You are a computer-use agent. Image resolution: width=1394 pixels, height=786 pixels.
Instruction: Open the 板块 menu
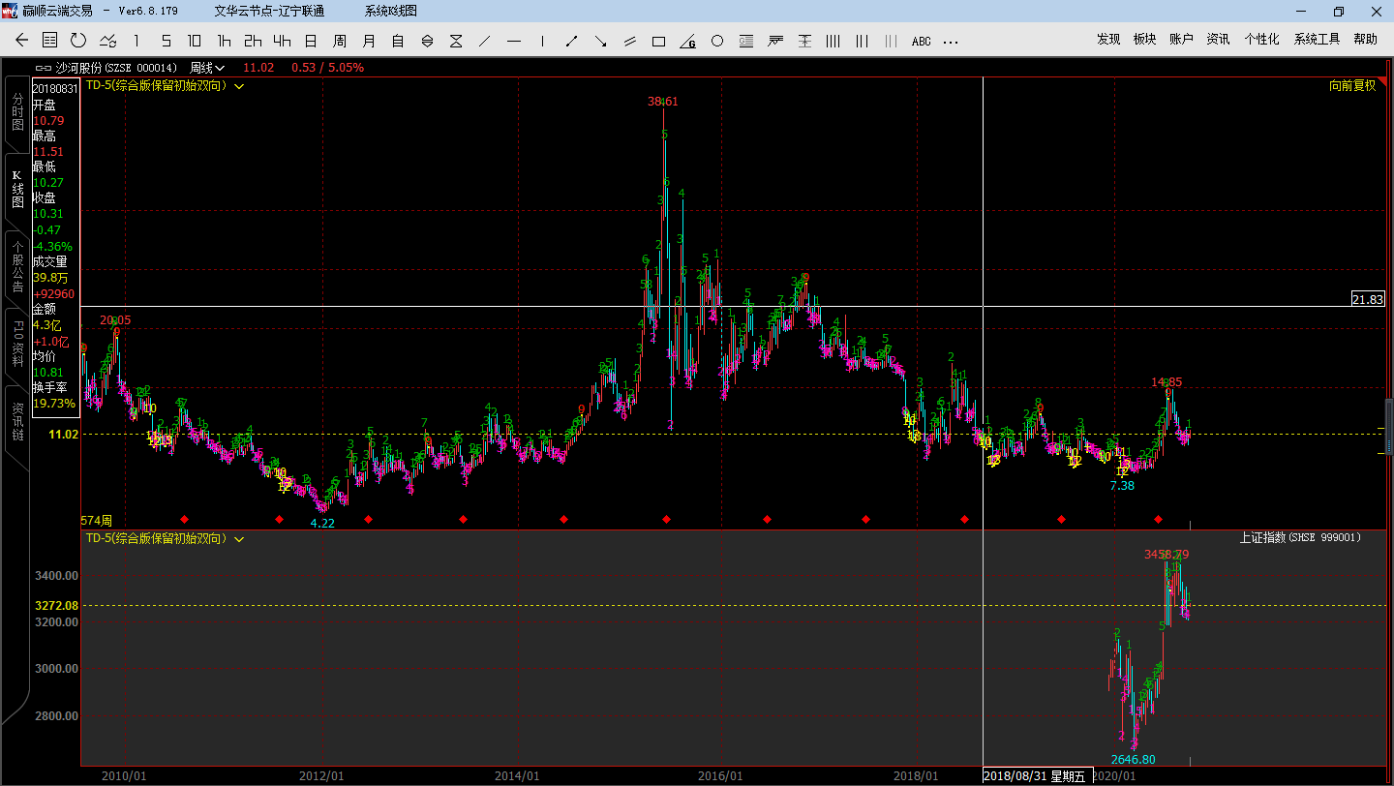pos(1144,40)
